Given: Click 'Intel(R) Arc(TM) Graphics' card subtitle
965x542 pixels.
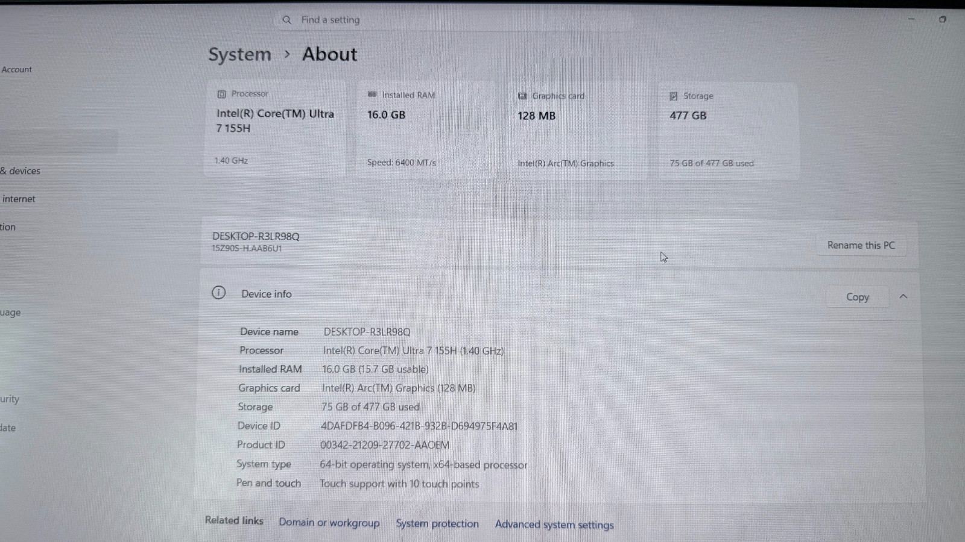Looking at the screenshot, I should tap(566, 163).
